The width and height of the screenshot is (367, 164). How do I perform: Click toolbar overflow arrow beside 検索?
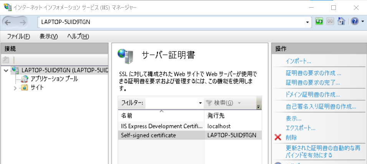(259, 103)
